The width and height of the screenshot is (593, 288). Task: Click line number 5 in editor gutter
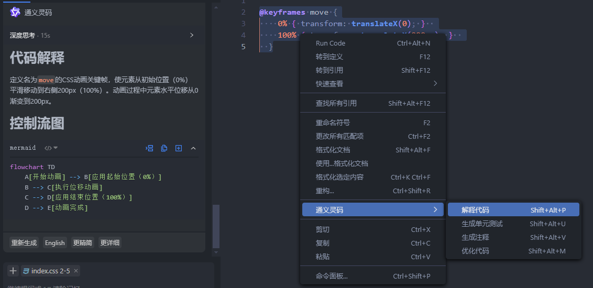(243, 47)
